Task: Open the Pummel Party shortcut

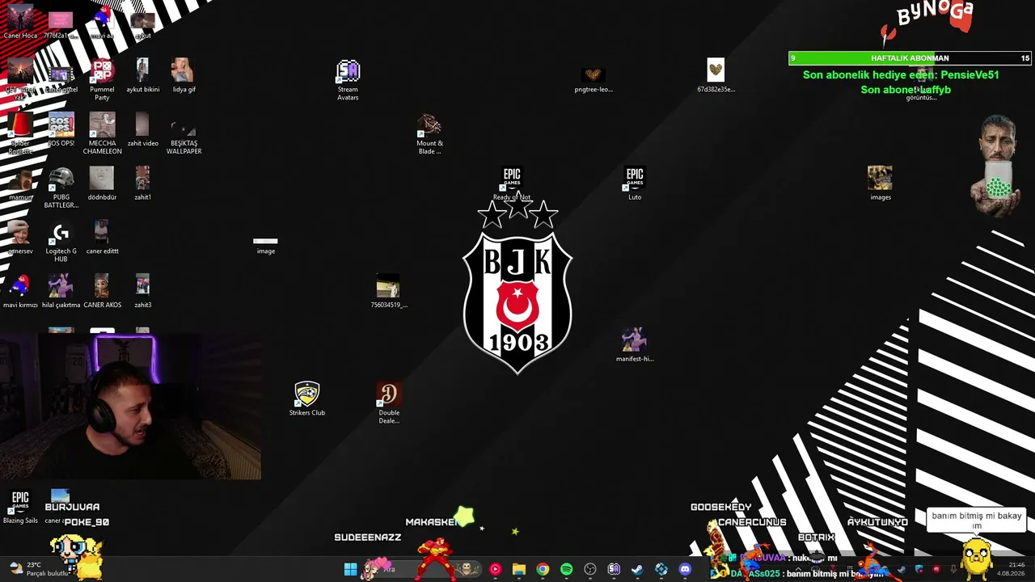Action: [102, 79]
